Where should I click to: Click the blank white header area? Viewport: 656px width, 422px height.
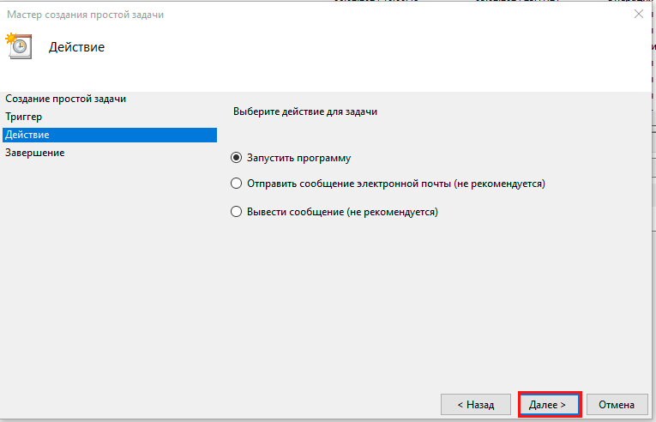[386, 51]
